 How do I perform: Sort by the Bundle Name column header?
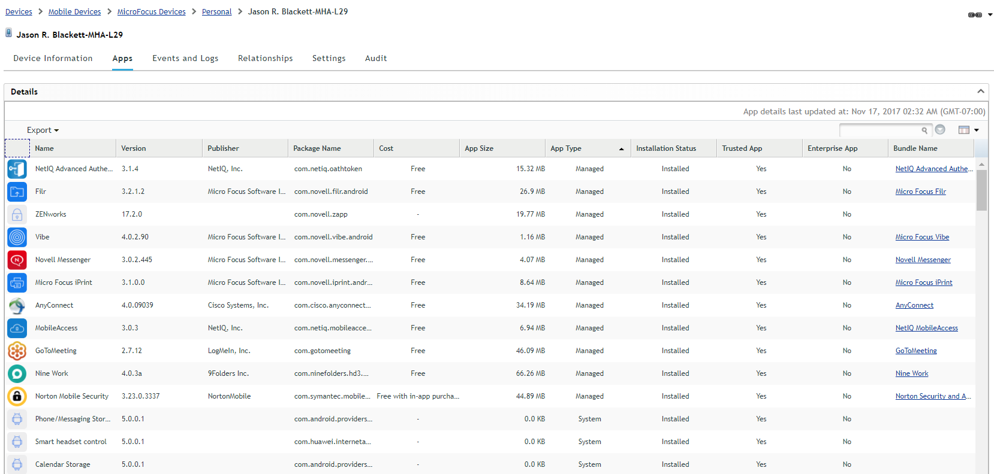click(931, 148)
